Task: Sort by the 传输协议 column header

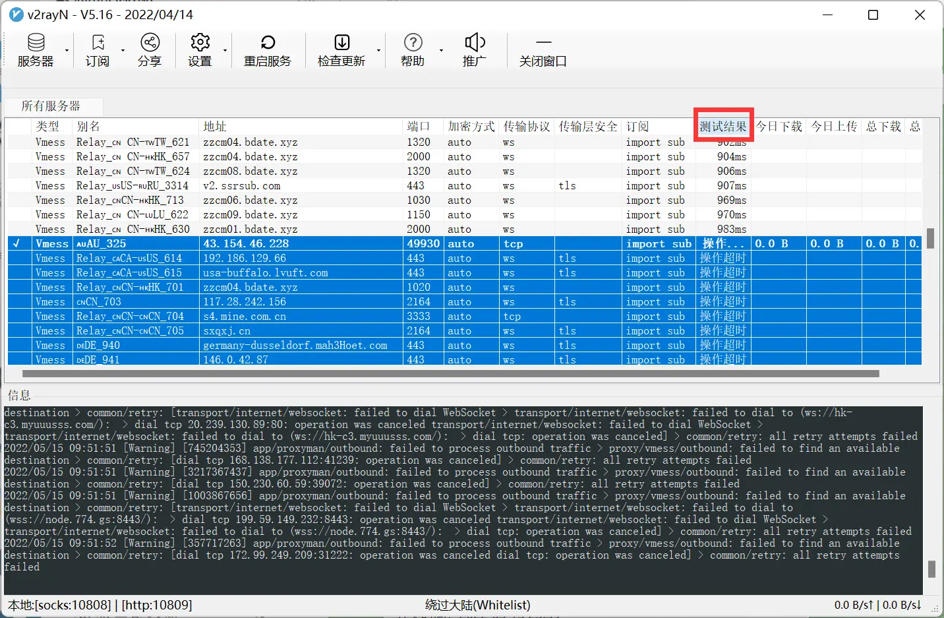Action: pyautogui.click(x=527, y=127)
